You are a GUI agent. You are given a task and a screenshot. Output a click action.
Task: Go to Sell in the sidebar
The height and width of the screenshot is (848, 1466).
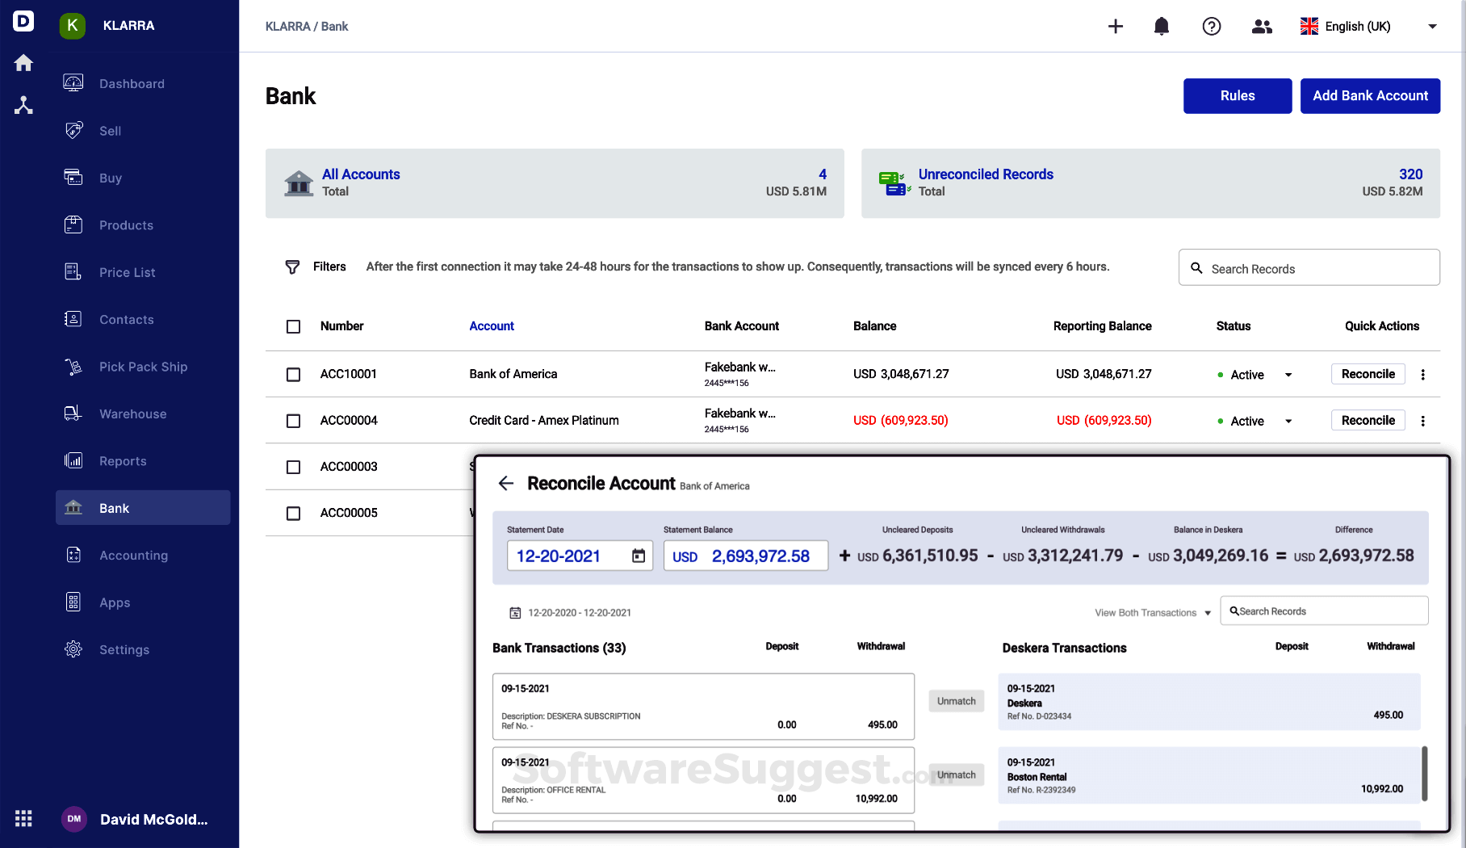(143, 131)
